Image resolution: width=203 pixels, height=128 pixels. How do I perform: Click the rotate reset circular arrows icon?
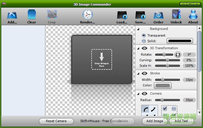click(x=178, y=55)
